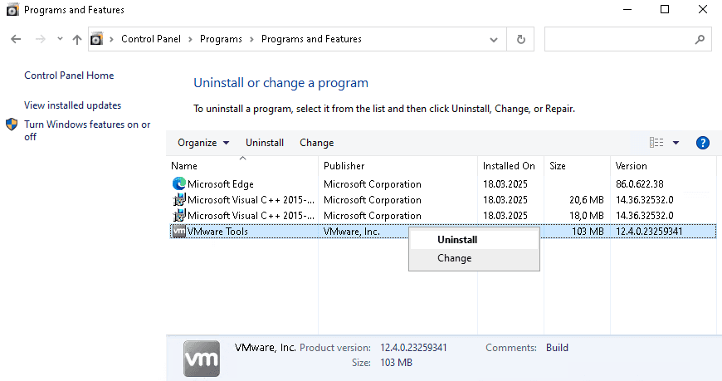This screenshot has height=381, width=722.
Task: Click the shield icon beside Windows features
Action: [12, 125]
